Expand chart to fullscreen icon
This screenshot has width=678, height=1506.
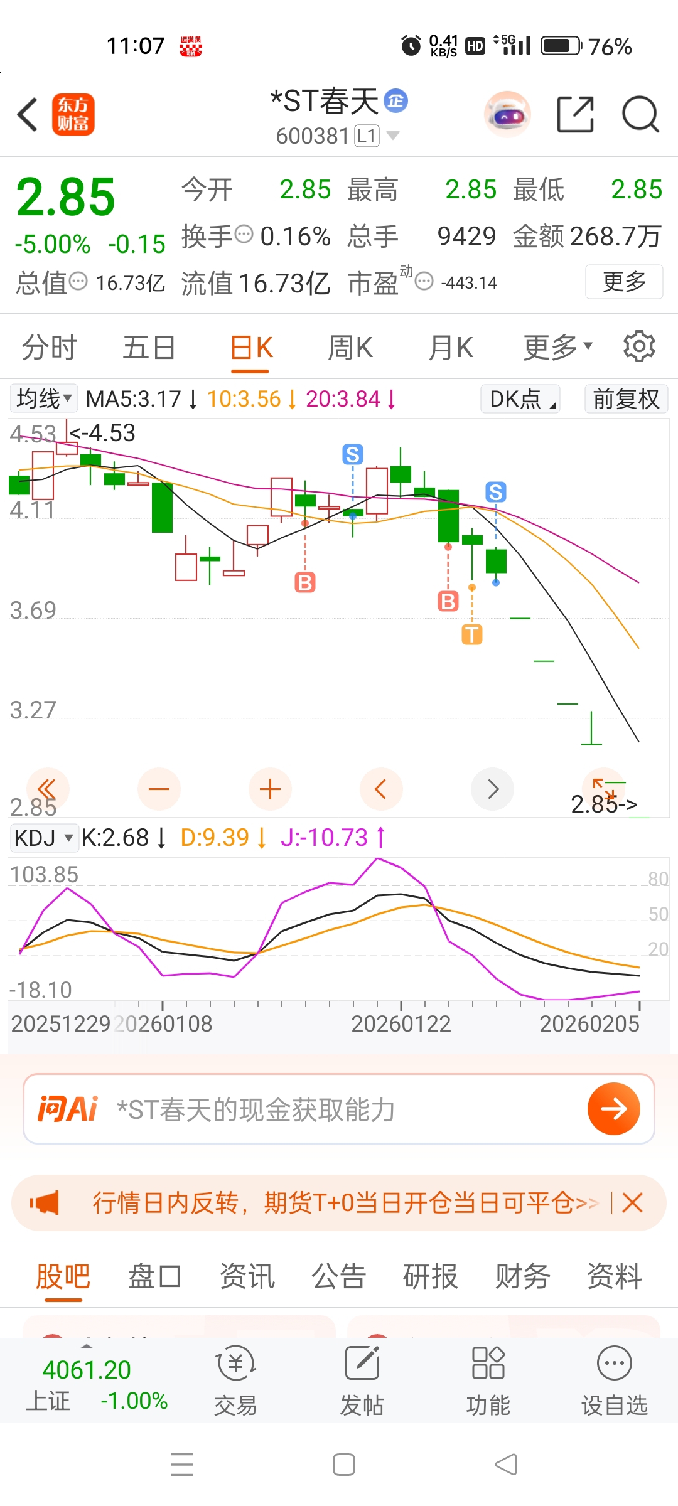[x=604, y=789]
